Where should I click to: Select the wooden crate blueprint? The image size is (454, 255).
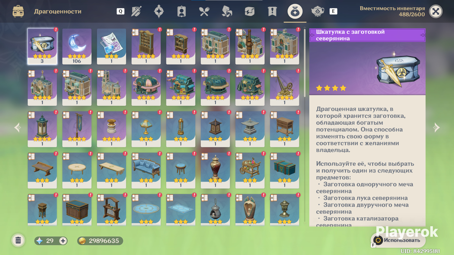pos(77,210)
